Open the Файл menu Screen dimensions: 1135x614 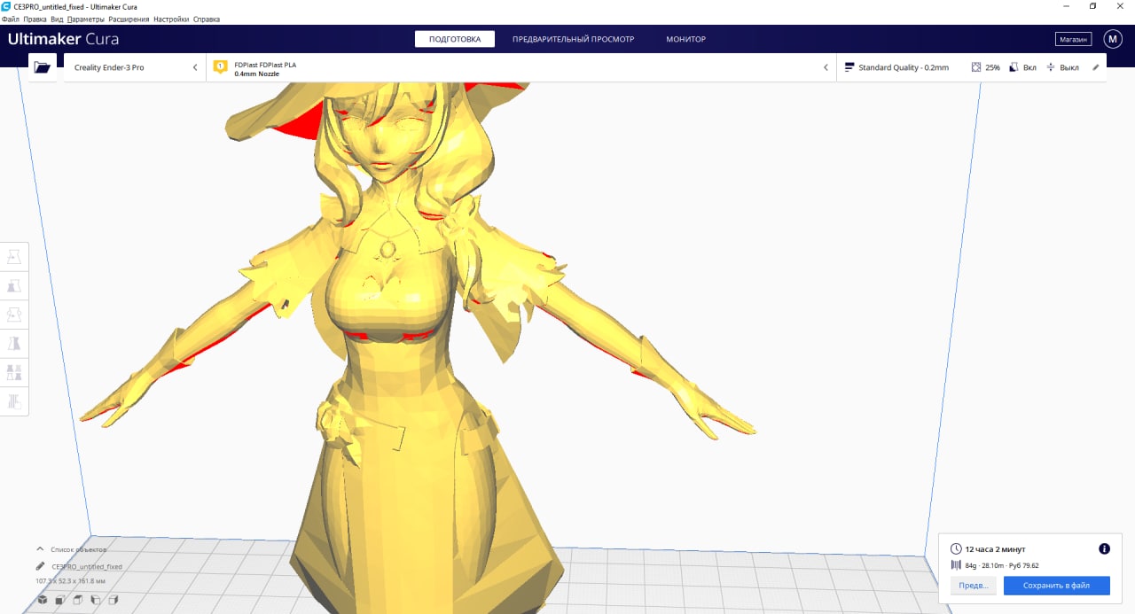pyautogui.click(x=11, y=19)
